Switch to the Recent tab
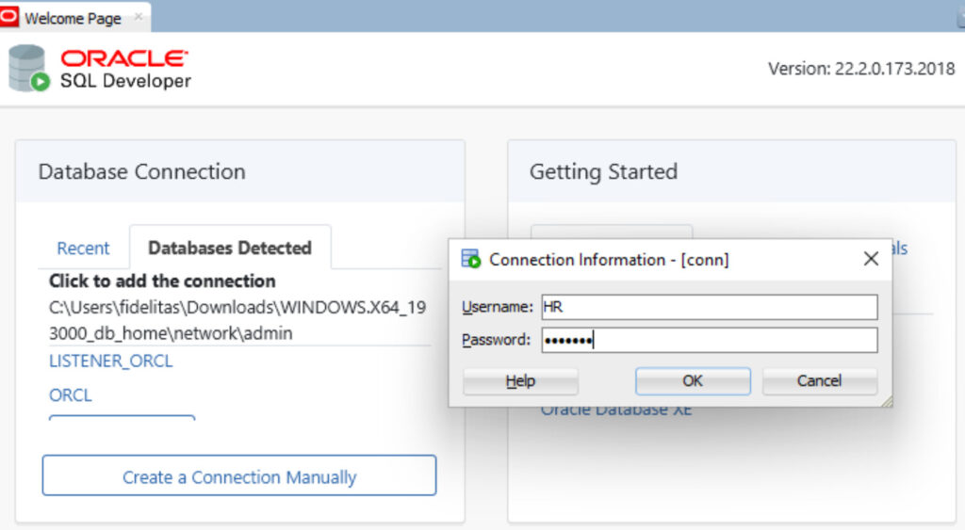 [x=83, y=249]
